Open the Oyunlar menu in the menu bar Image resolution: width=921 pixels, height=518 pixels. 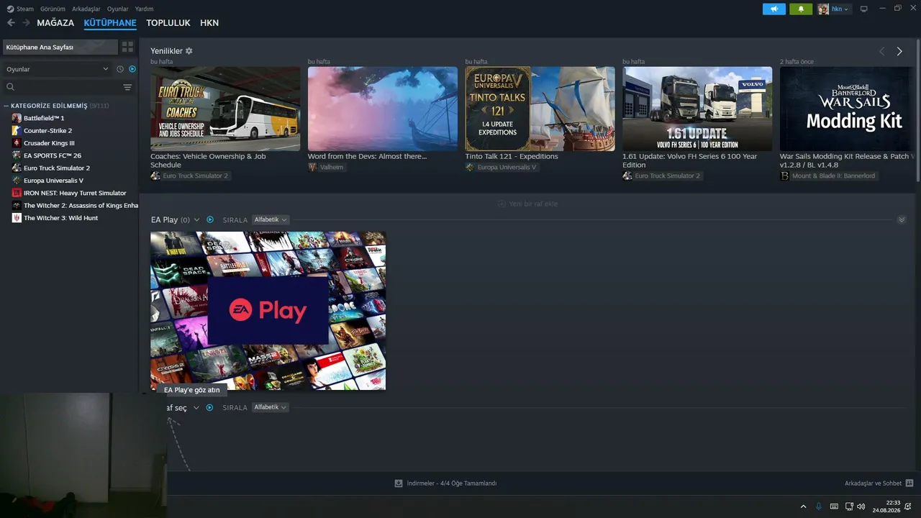(x=118, y=9)
